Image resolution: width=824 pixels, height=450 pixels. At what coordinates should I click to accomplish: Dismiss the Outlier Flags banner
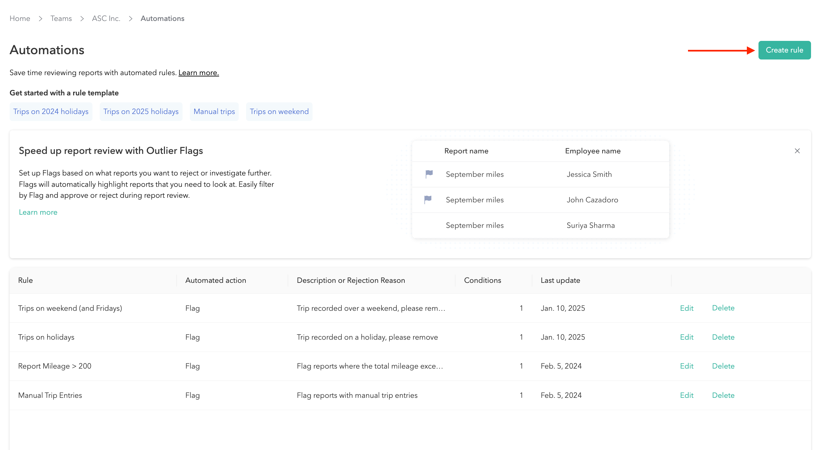click(x=797, y=151)
